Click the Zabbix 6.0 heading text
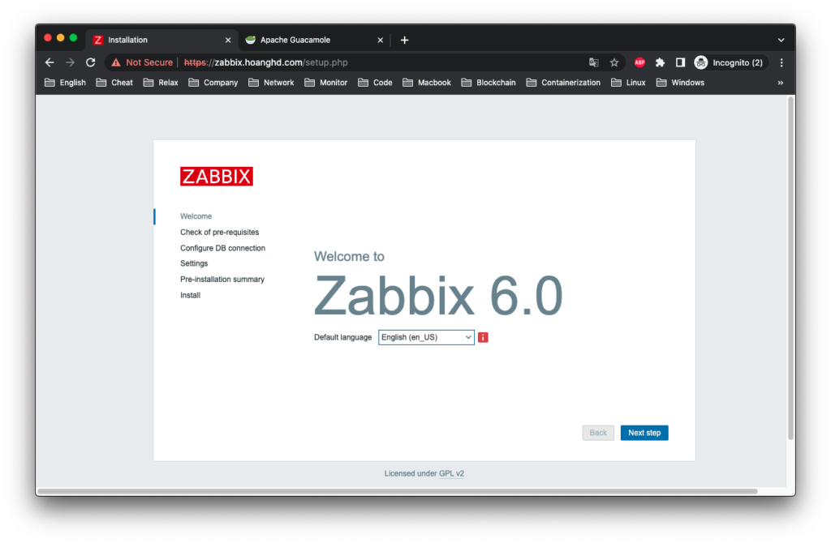Image resolution: width=831 pixels, height=543 pixels. pyautogui.click(x=438, y=295)
